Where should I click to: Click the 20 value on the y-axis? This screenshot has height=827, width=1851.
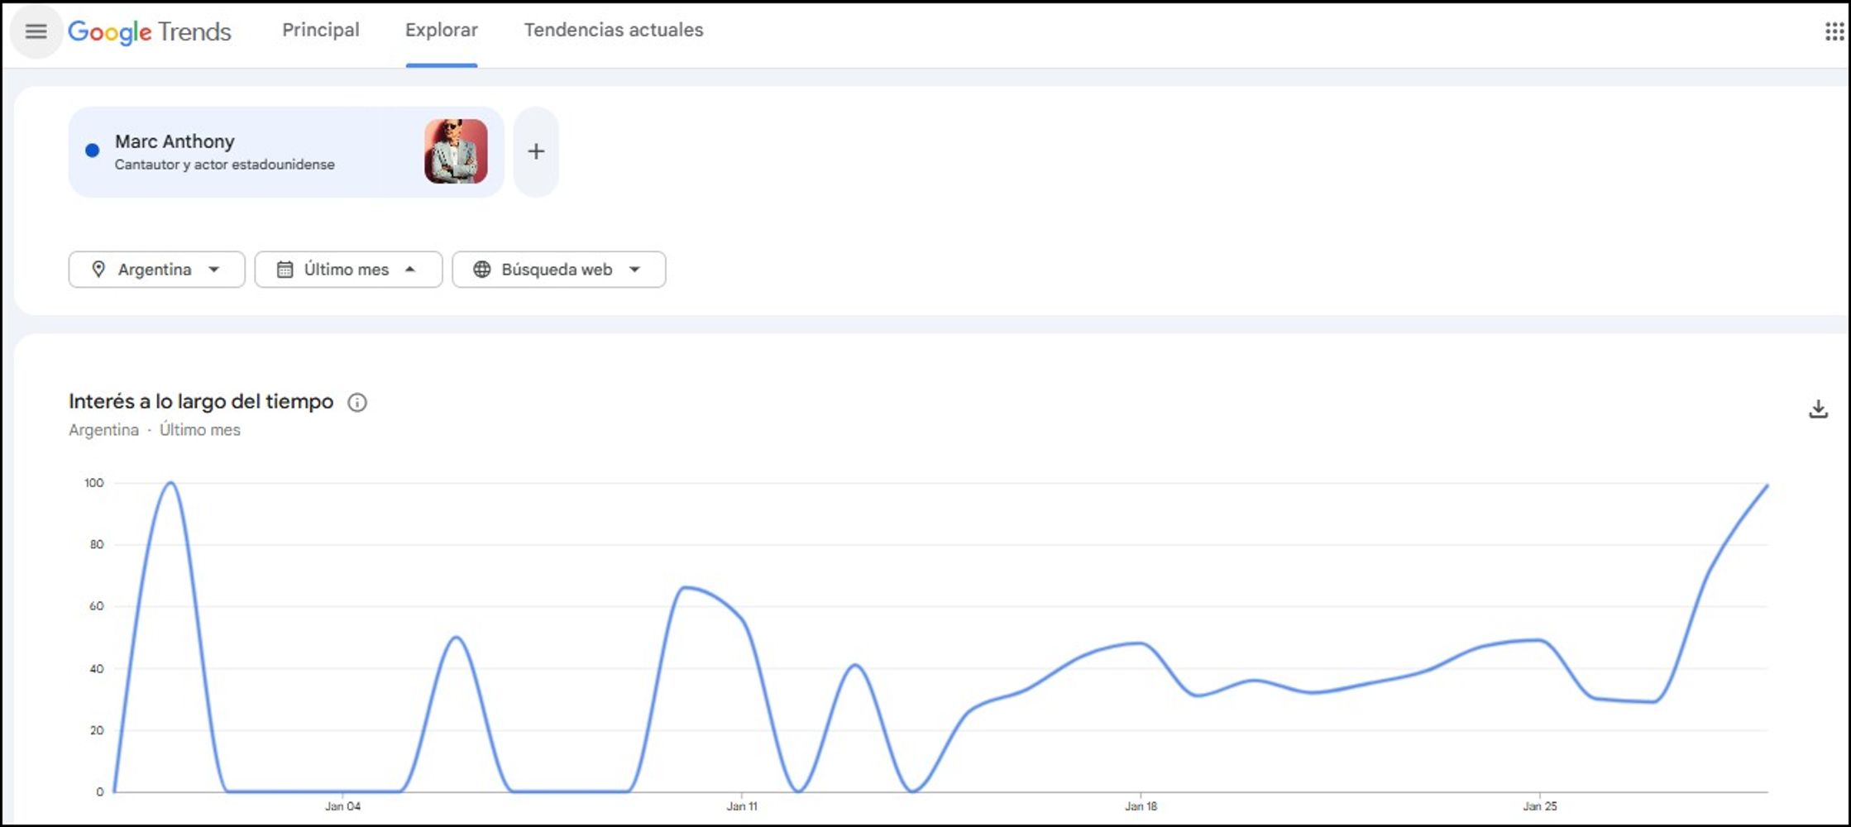tap(97, 730)
